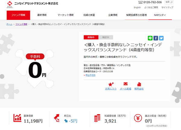Image resolution: width=181 pixels, height=130 pixels.
Task: Click the 国内外の株式・債券 fund description text
Action: click(110, 57)
